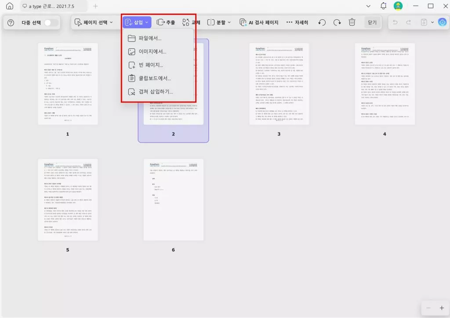Click the help question mark icon
This screenshot has width=450, height=318.
(x=10, y=22)
